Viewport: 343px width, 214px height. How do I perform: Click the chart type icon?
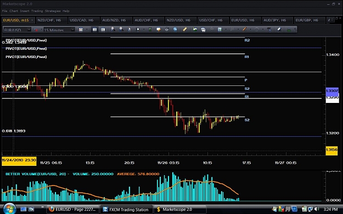81,30
